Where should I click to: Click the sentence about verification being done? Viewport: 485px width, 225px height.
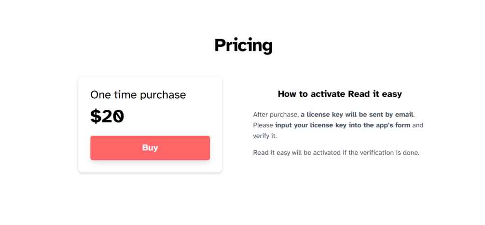(x=336, y=153)
